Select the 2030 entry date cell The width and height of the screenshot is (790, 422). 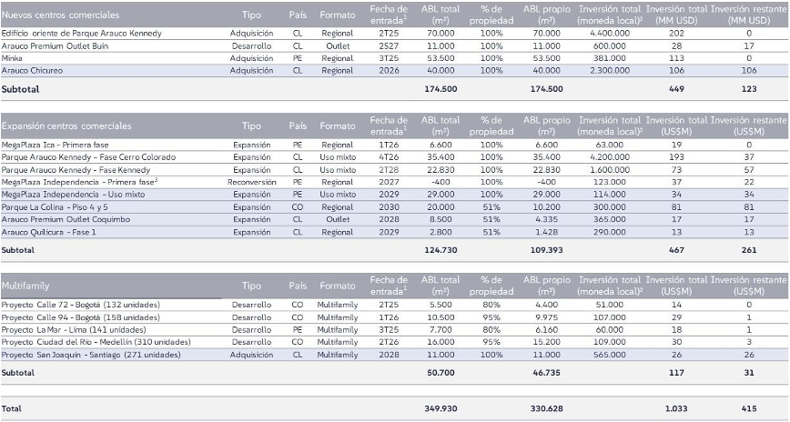[x=389, y=206]
